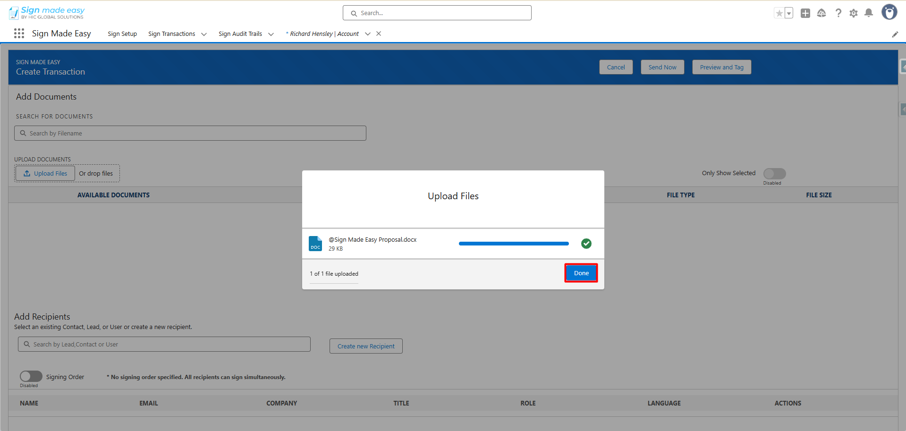Click the Done button in Upload Files

click(x=581, y=273)
